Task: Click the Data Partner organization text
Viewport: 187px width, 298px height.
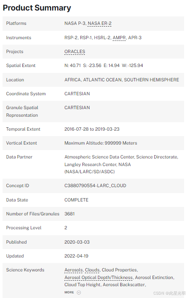Action: (121, 164)
